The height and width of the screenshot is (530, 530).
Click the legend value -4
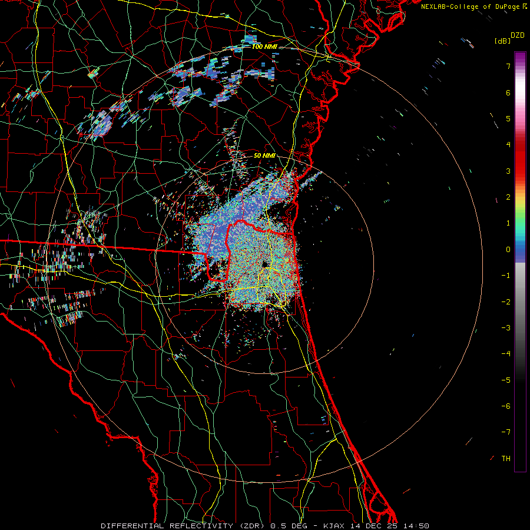506,353
